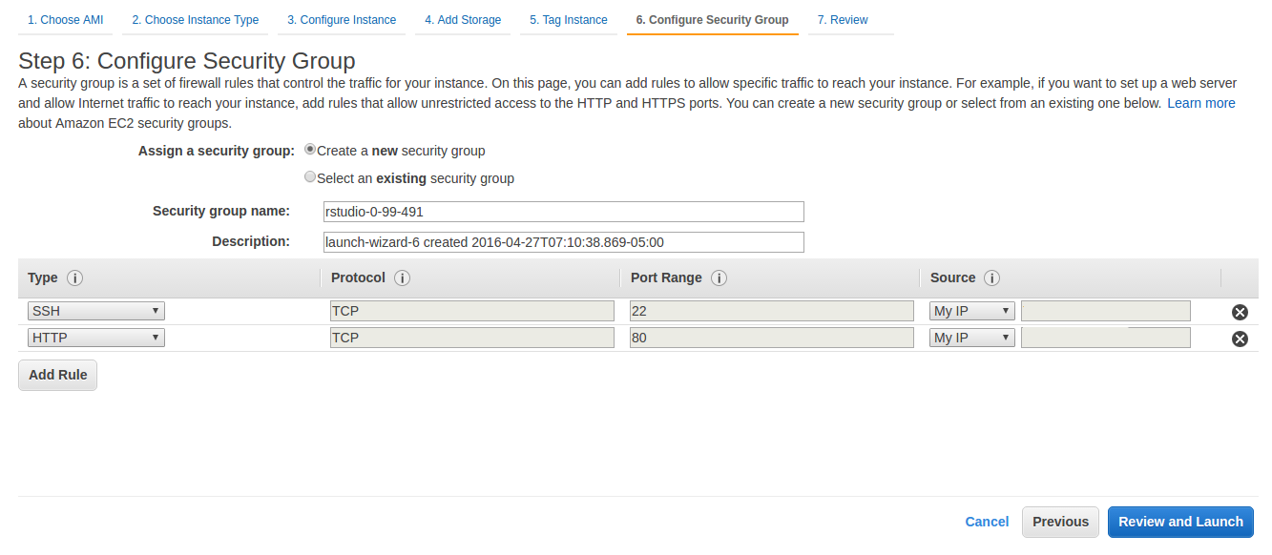The width and height of the screenshot is (1272, 555).
Task: Open the SSH type dropdown
Action: [96, 311]
